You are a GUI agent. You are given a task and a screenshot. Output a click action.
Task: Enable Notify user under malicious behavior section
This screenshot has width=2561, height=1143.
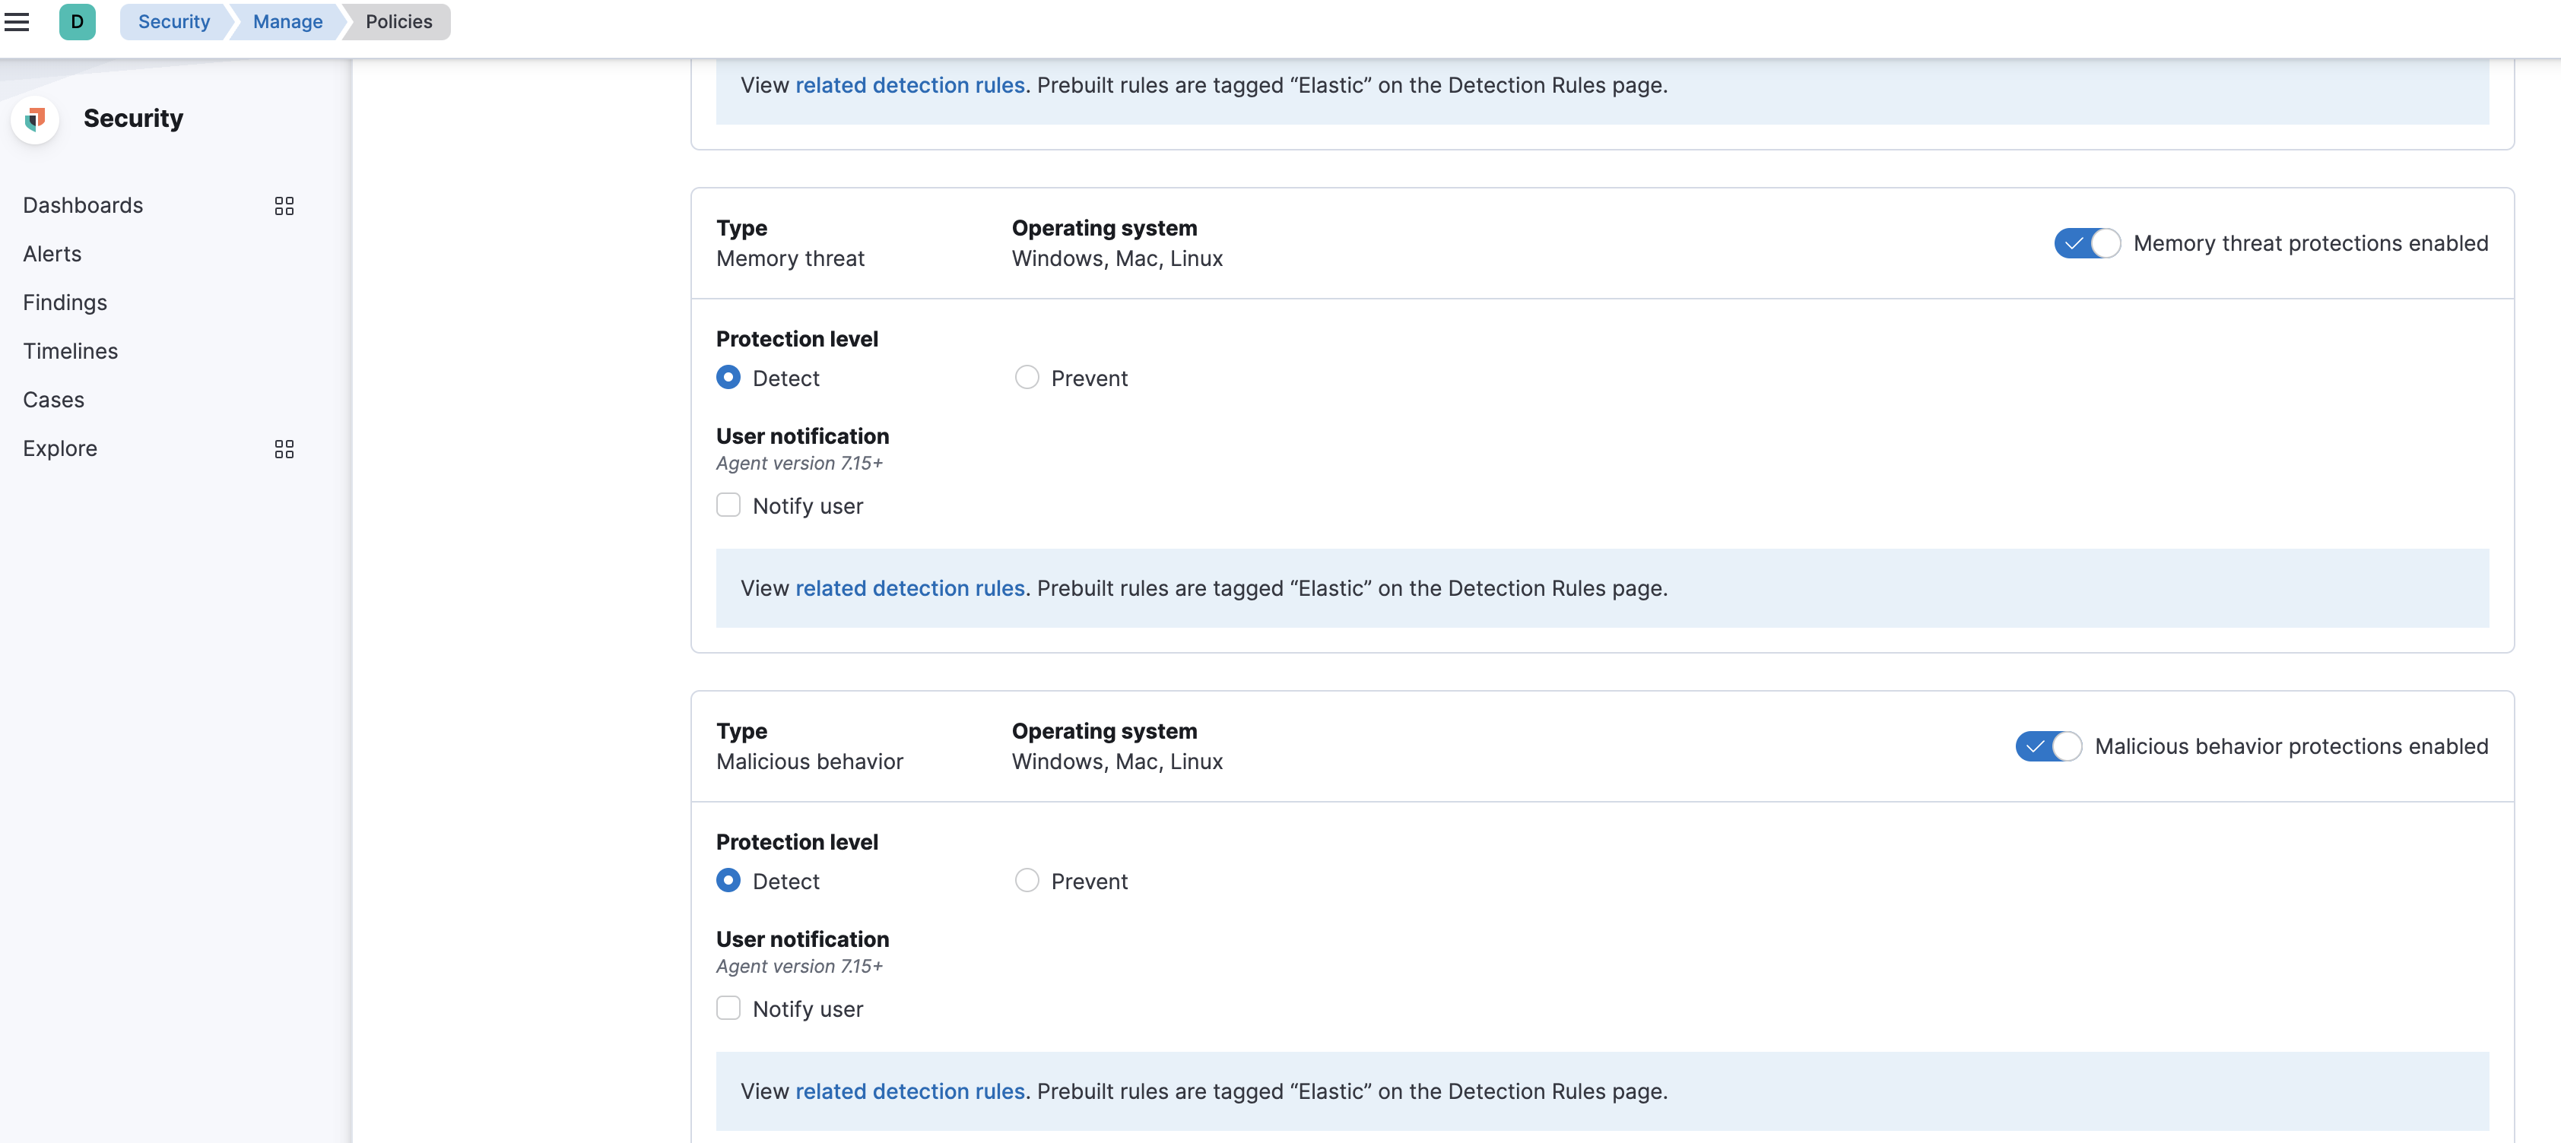pos(728,1008)
